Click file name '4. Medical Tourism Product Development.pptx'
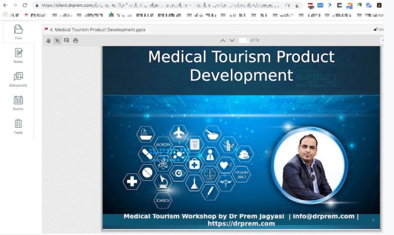The width and height of the screenshot is (394, 235). pos(98,30)
